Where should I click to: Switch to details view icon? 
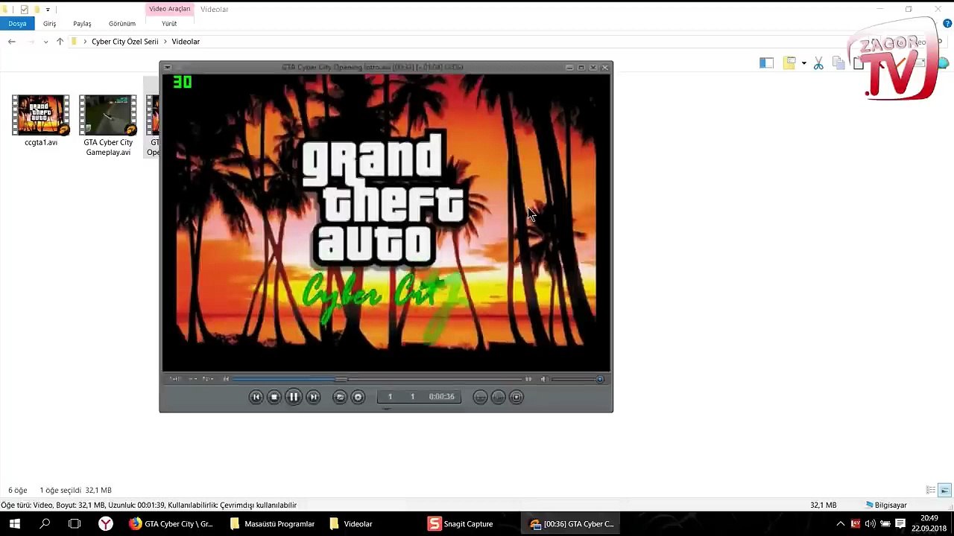(x=931, y=490)
